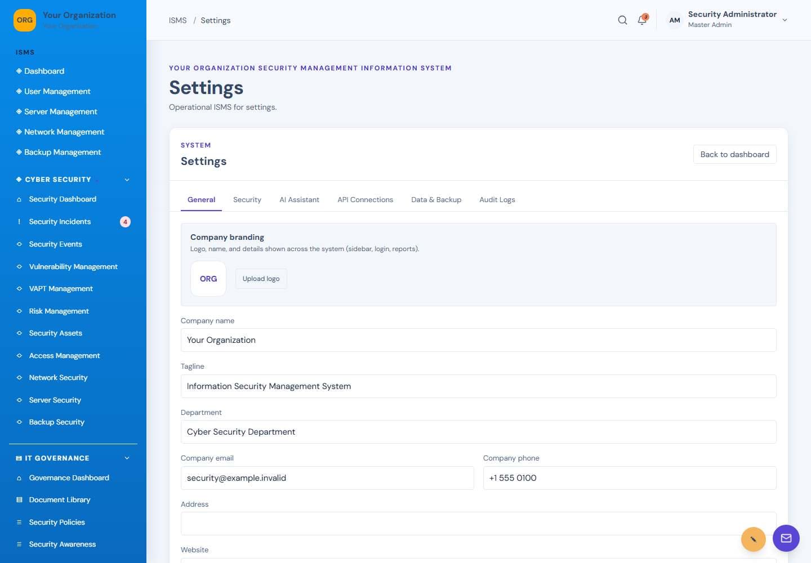Click the search magnifier icon
Viewport: 811px width, 563px height.
pyautogui.click(x=622, y=20)
